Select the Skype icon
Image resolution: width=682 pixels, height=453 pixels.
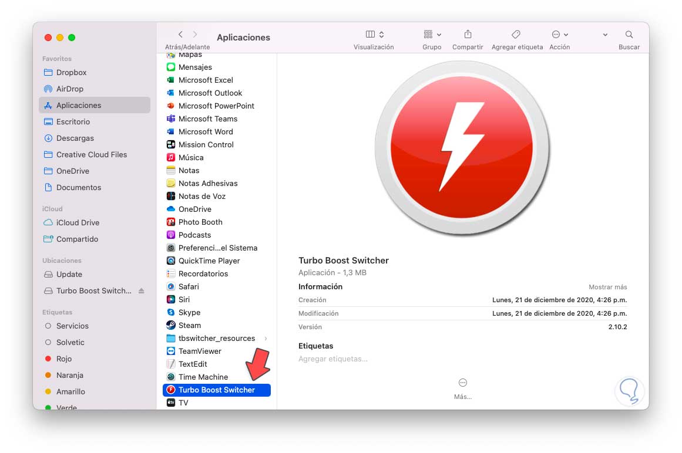point(171,312)
